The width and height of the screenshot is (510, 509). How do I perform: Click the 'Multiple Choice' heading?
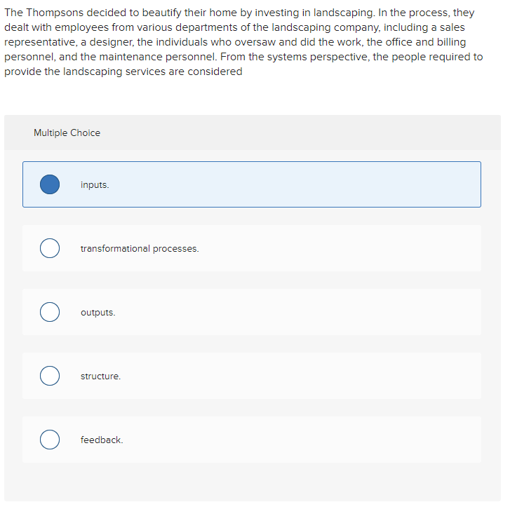[67, 133]
